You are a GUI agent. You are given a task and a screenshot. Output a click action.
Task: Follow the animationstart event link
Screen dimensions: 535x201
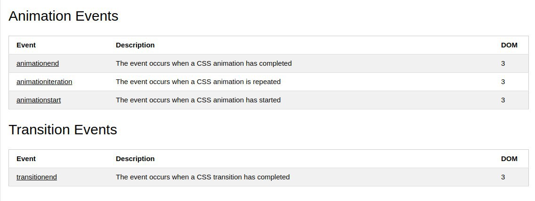click(x=39, y=100)
